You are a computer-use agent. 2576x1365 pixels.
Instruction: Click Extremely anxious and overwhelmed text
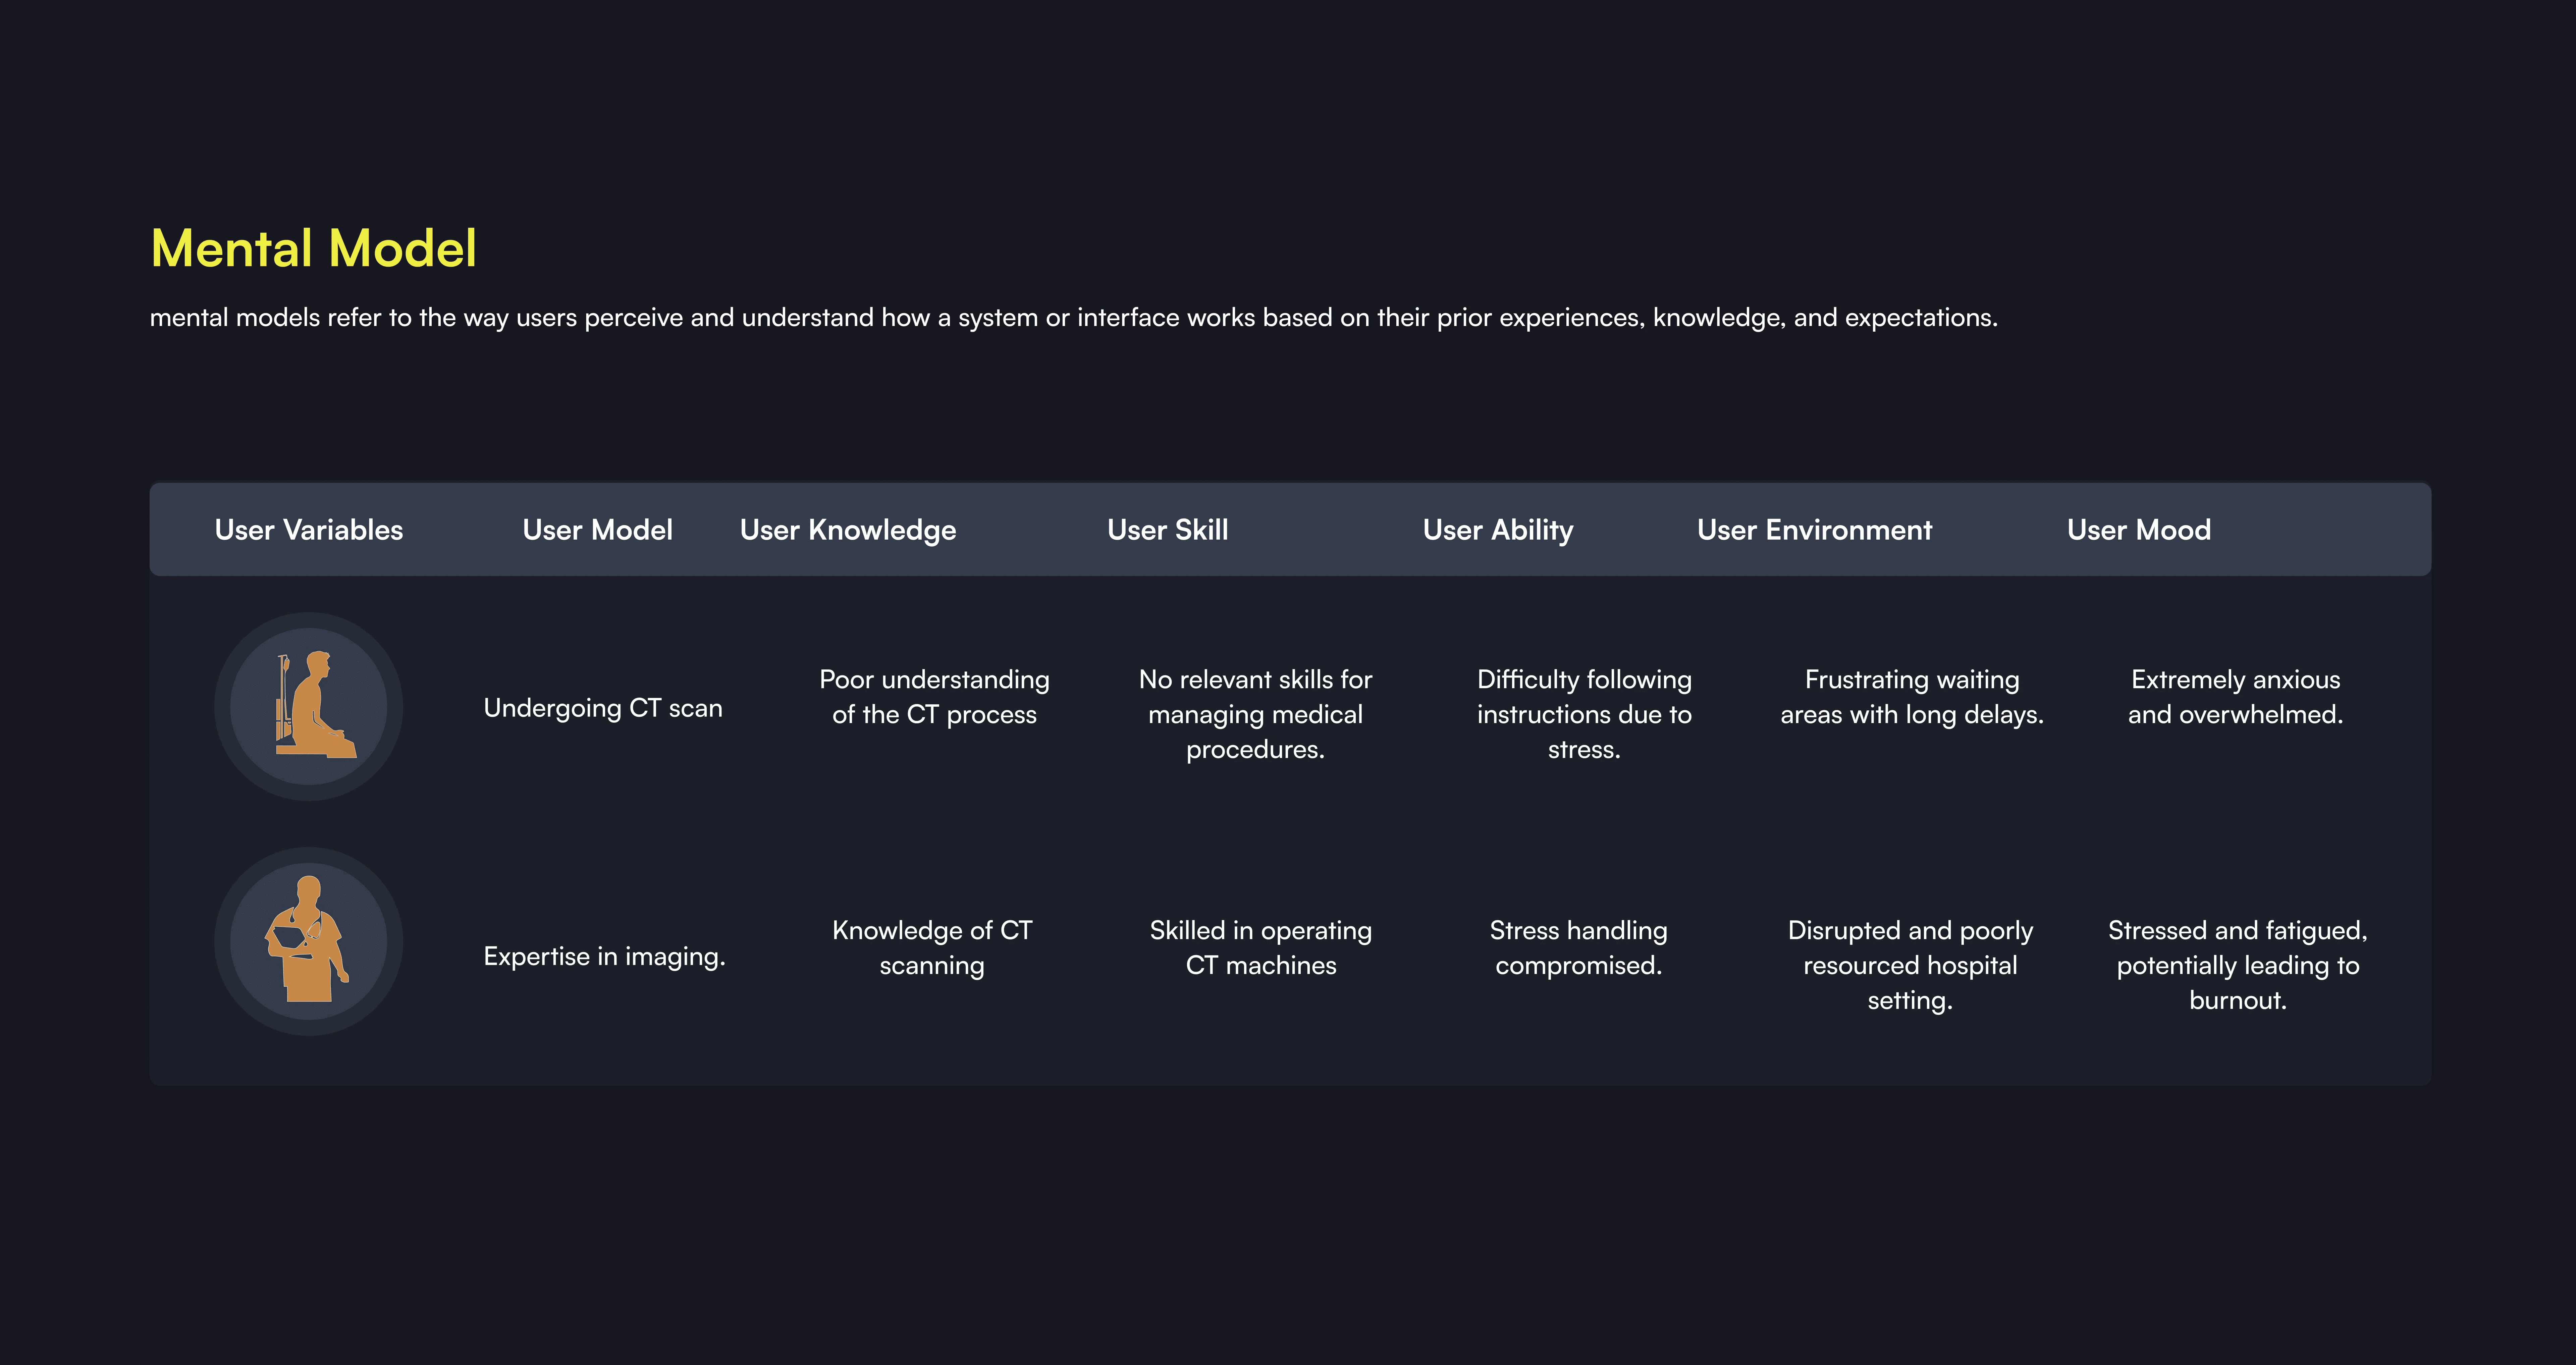coord(2235,697)
